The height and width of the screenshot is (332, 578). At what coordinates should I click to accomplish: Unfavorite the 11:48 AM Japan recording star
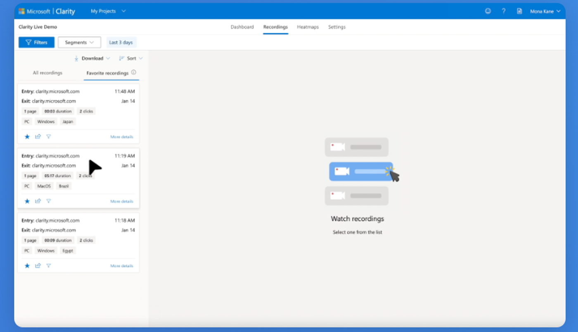tap(27, 137)
